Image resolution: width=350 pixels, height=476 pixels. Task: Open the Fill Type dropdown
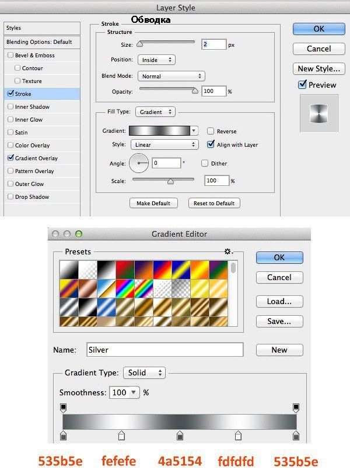156,112
